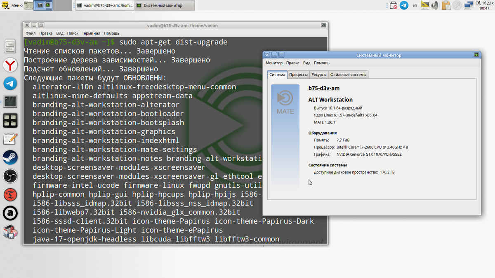The height and width of the screenshot is (278, 495).
Task: Click the Steam tray icon
Action: pyautogui.click(x=457, y=5)
